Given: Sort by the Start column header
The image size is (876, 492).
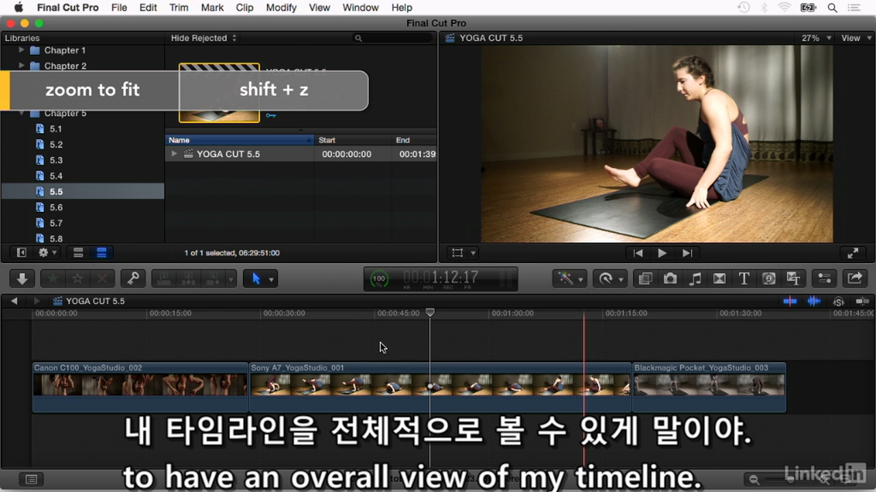Looking at the screenshot, I should coord(353,140).
